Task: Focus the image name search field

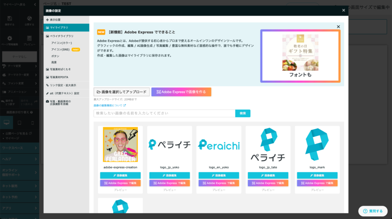Action: (x=164, y=114)
